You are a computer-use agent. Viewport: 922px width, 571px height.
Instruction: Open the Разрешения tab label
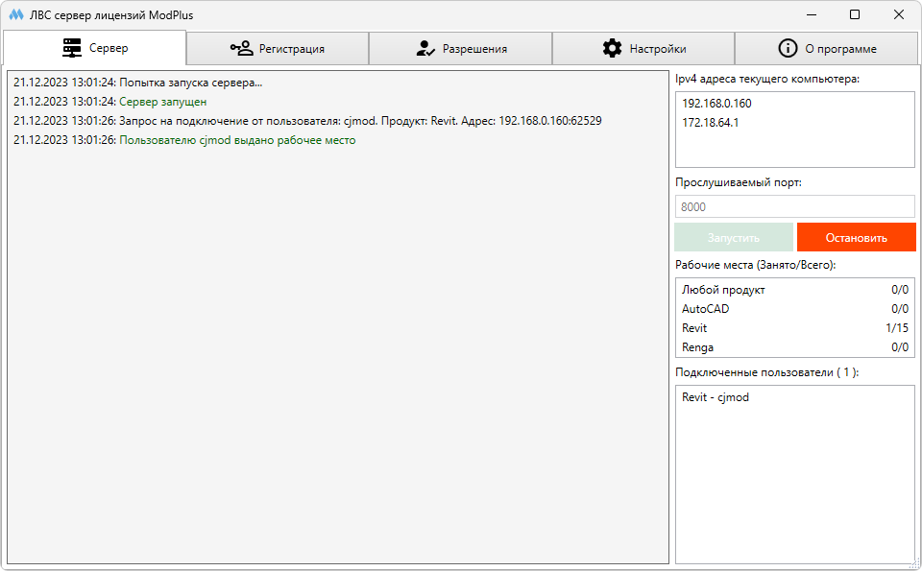click(474, 49)
